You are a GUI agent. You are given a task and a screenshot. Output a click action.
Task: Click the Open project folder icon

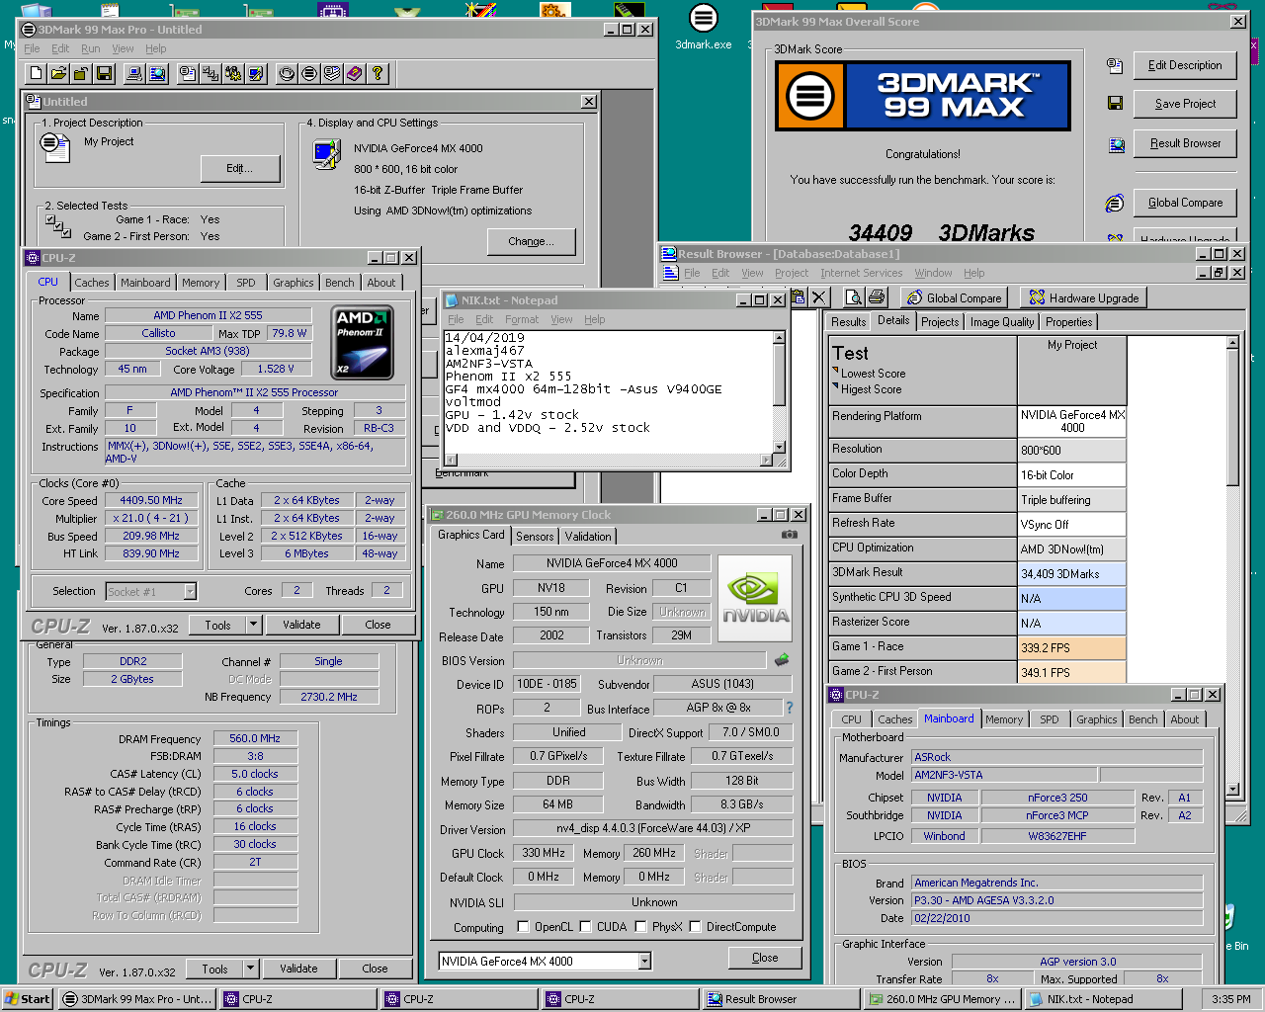(x=59, y=73)
